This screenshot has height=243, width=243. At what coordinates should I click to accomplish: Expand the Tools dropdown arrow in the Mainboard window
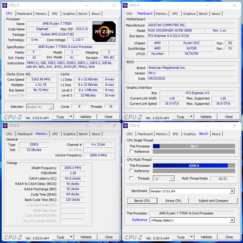click(191, 116)
